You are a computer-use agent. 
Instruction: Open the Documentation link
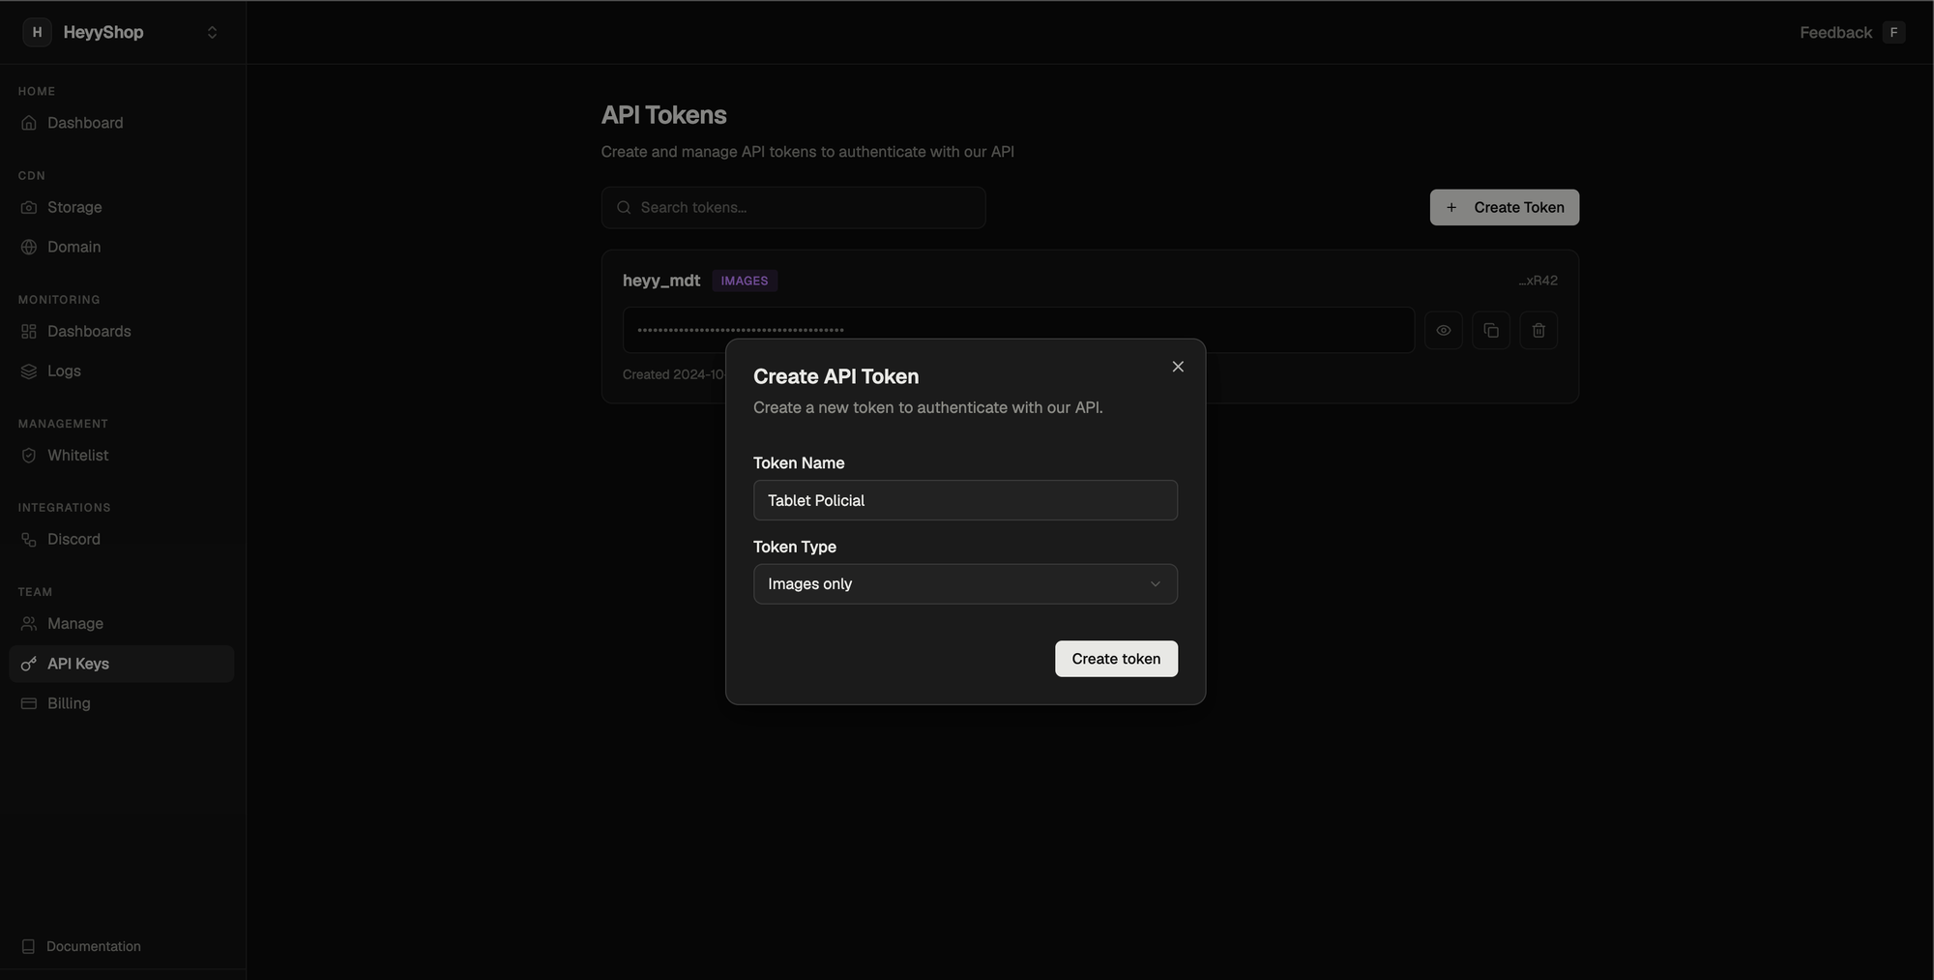tap(94, 946)
